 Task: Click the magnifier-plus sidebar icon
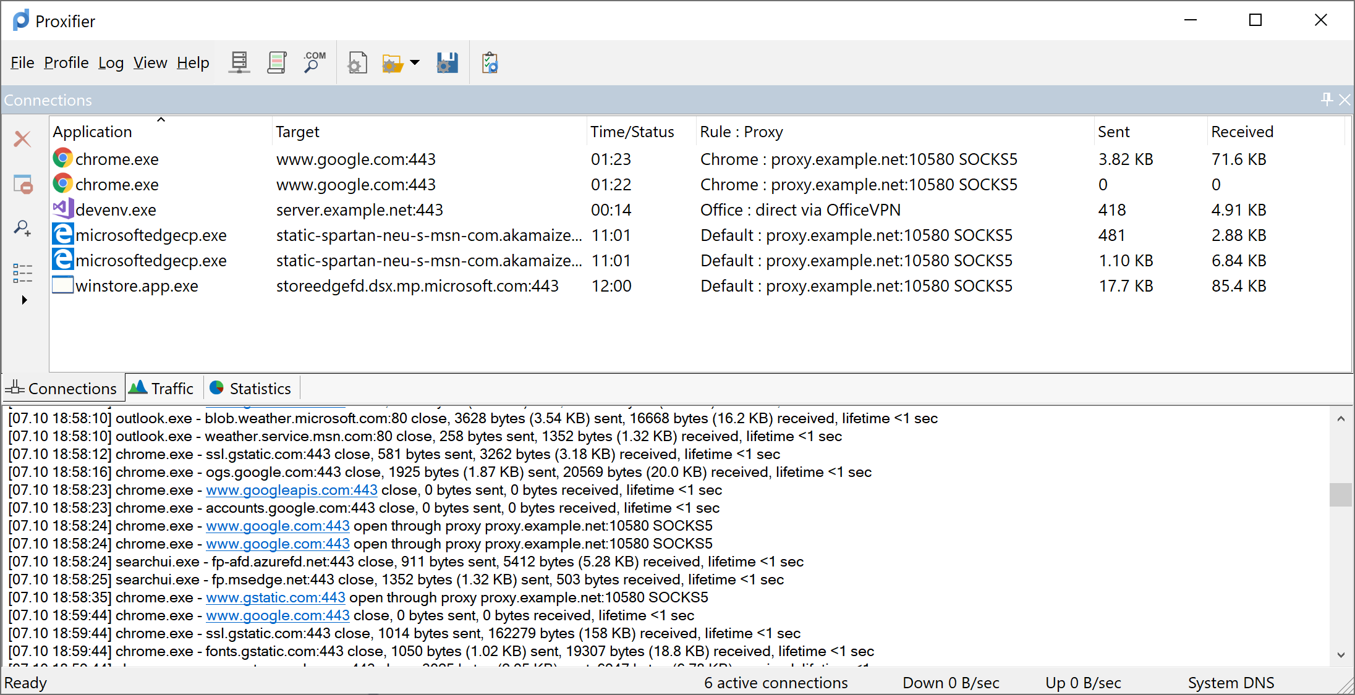tap(23, 229)
